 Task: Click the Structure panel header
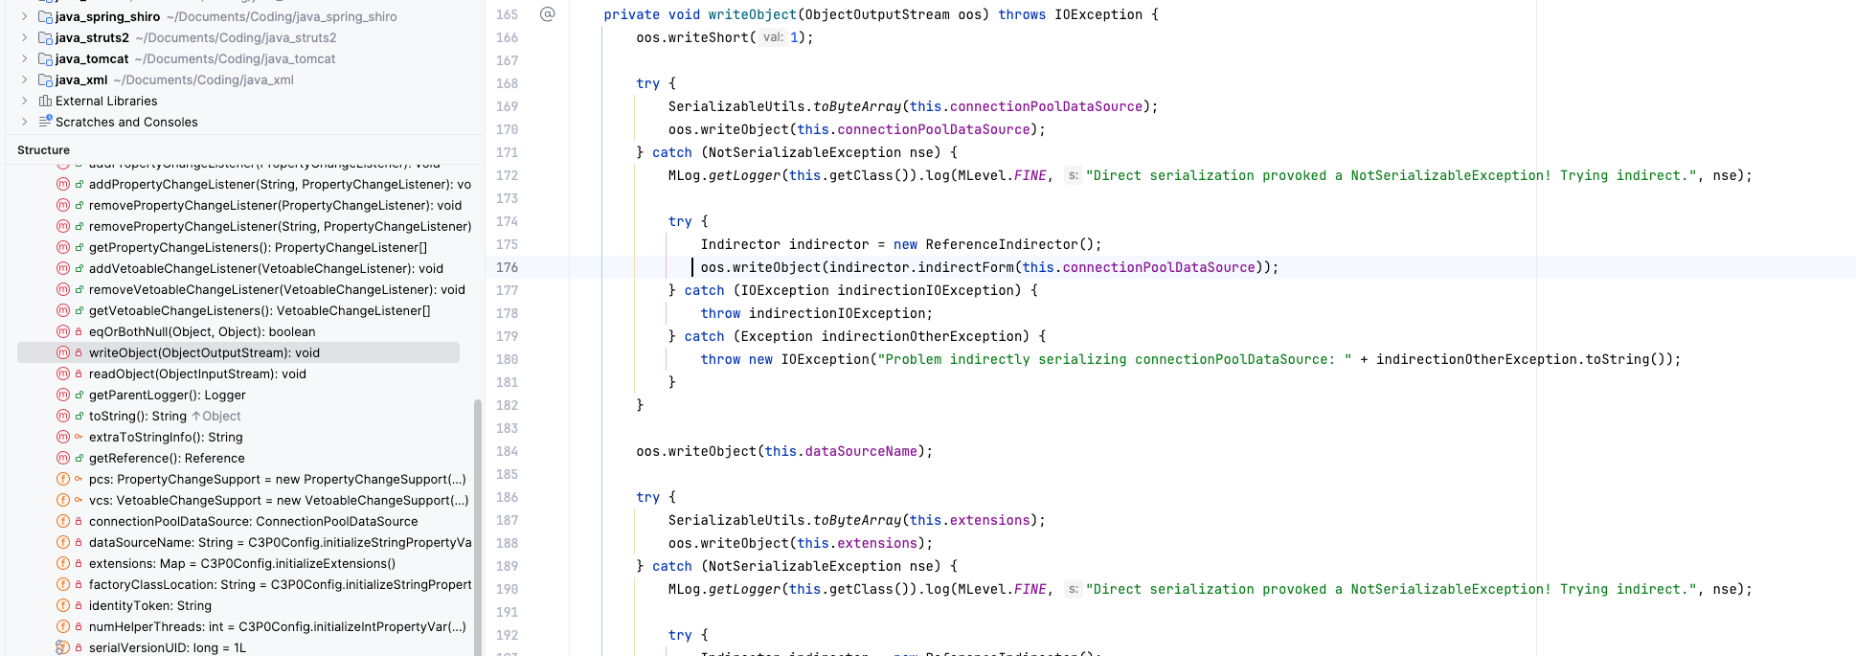tap(43, 149)
